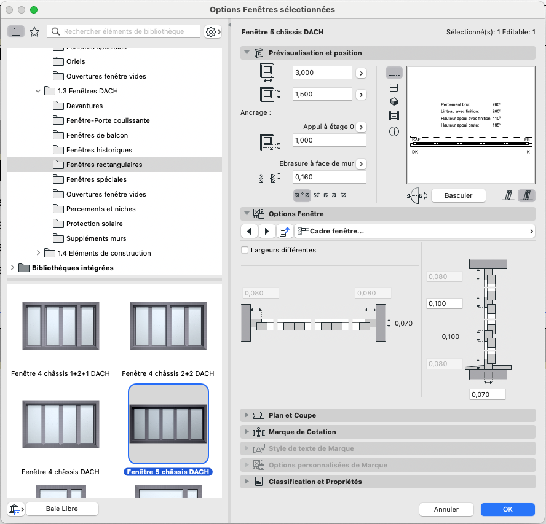The image size is (546, 524).
Task: Select Fenêtres historiques folder
Action: [x=99, y=150]
